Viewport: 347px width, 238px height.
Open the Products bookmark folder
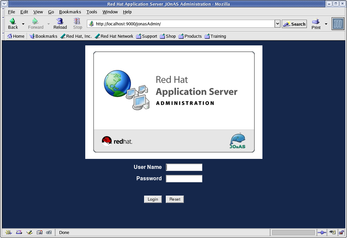[190, 36]
